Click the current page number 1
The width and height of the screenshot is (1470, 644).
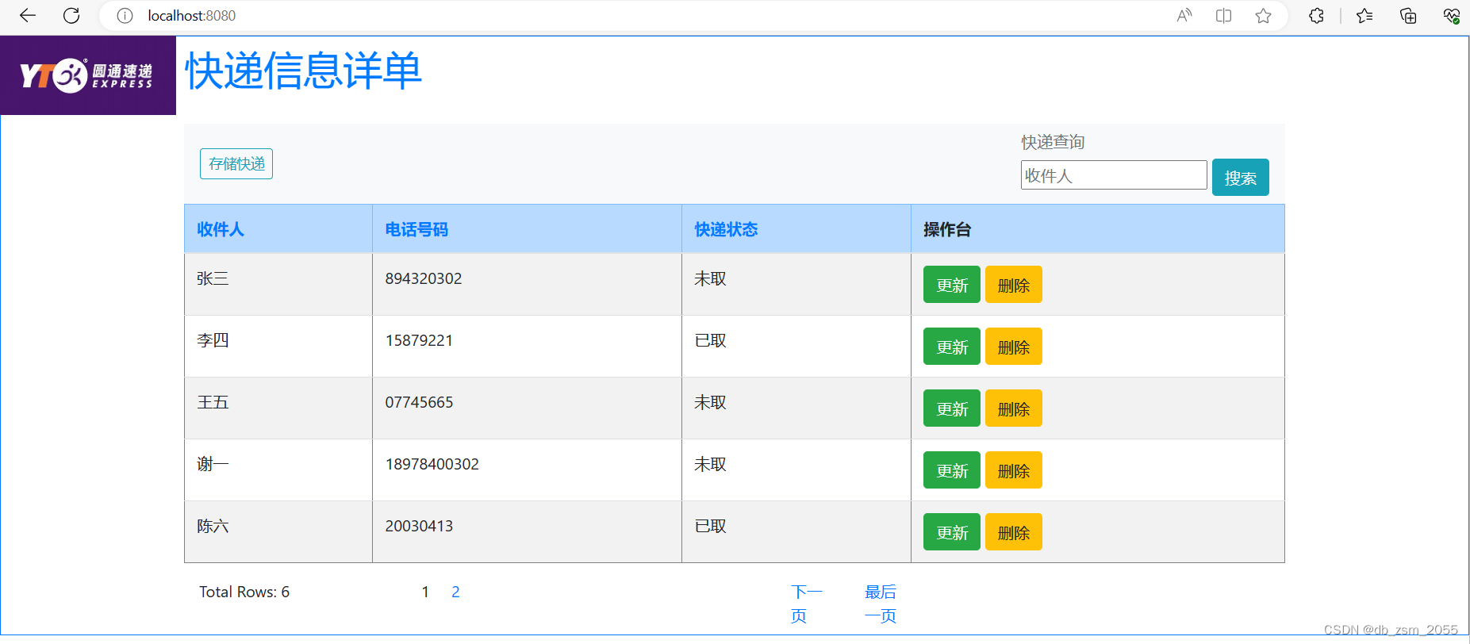[425, 592]
